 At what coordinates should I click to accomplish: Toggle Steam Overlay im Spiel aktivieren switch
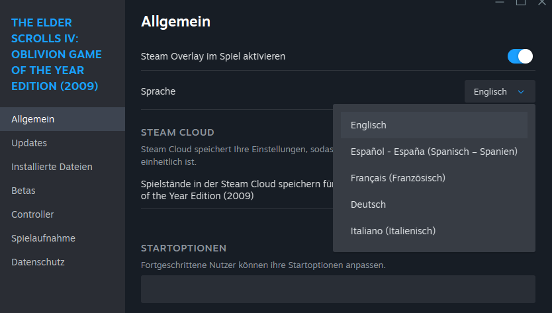point(520,56)
